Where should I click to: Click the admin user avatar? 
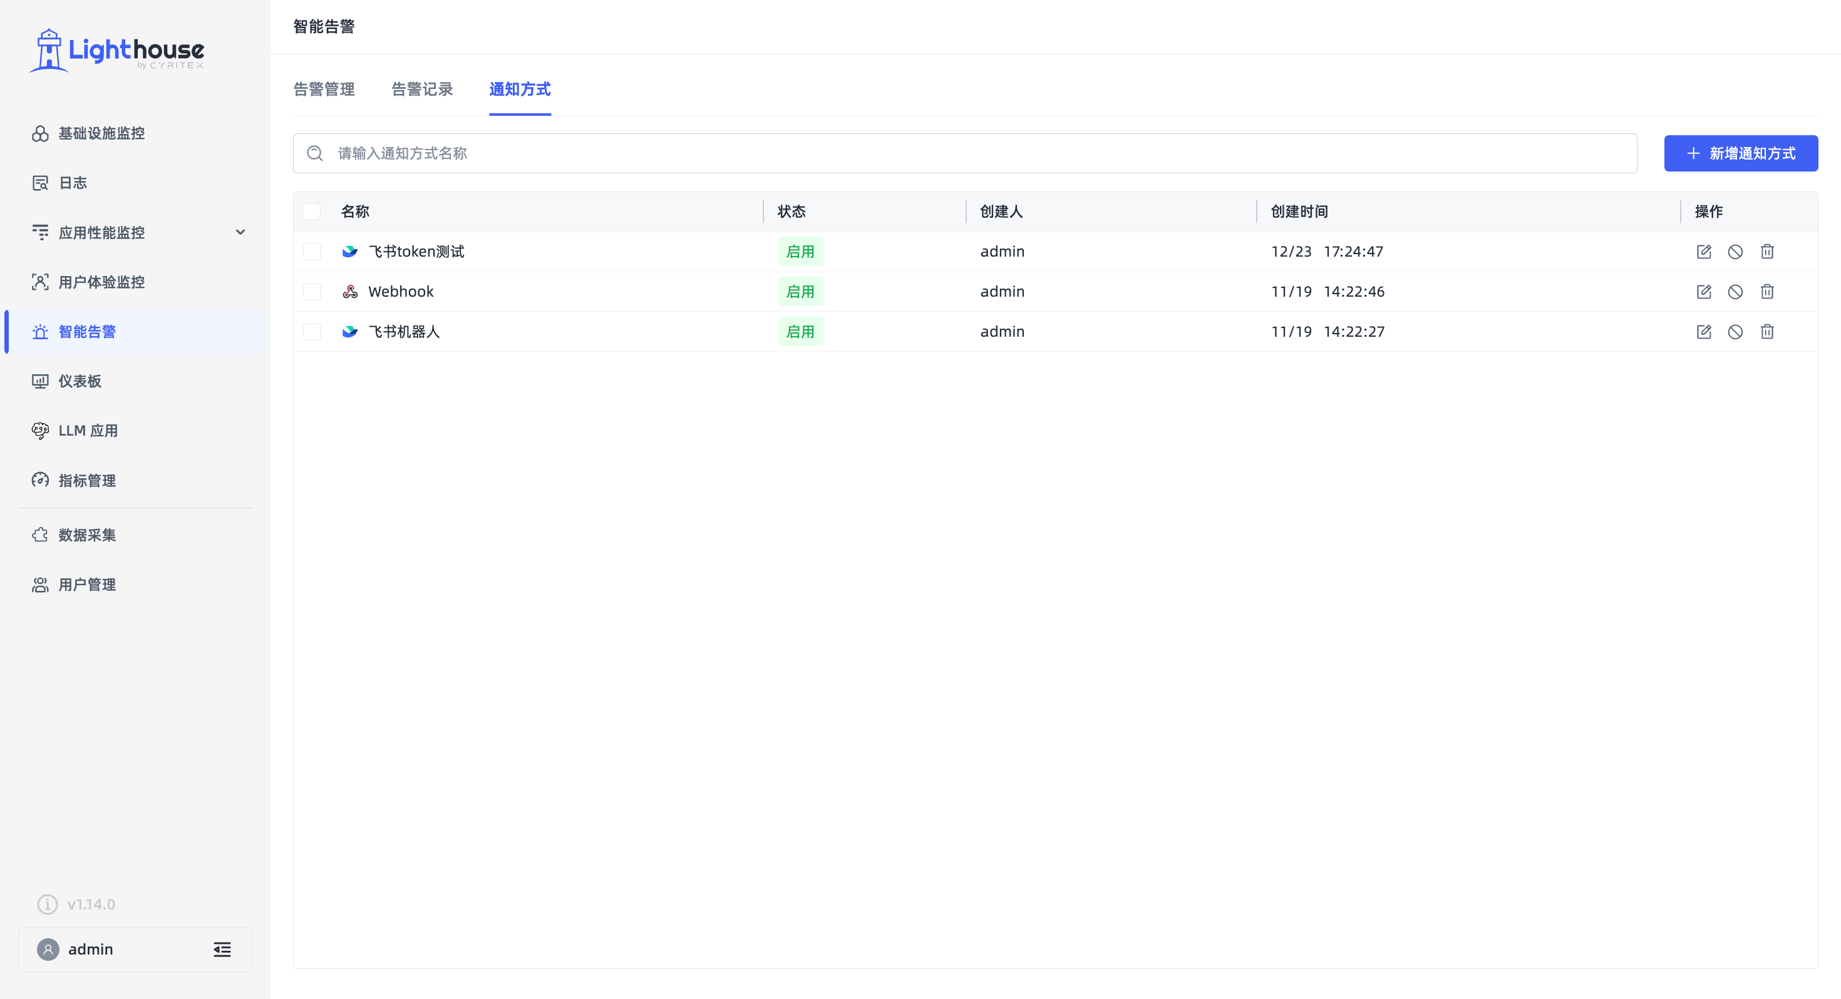coord(48,950)
